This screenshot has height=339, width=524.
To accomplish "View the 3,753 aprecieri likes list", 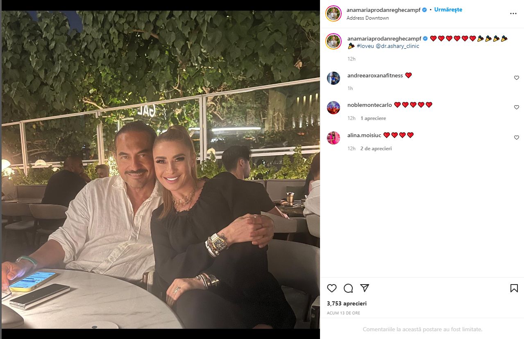I will pos(347,304).
